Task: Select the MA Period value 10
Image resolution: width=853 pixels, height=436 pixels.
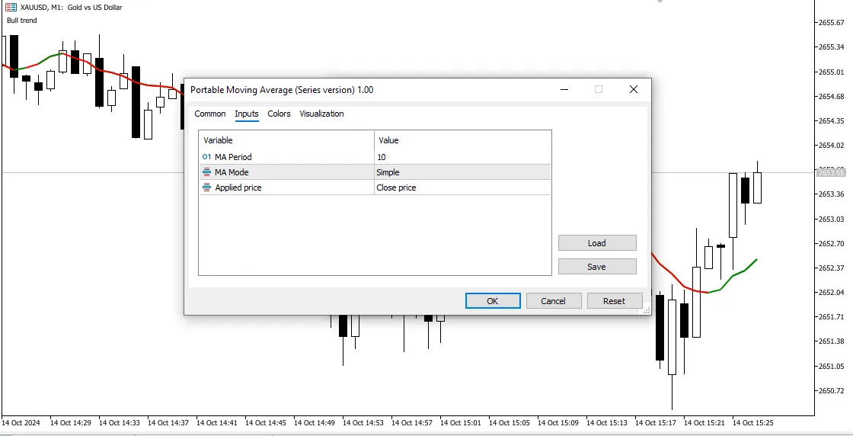Action: pos(462,157)
